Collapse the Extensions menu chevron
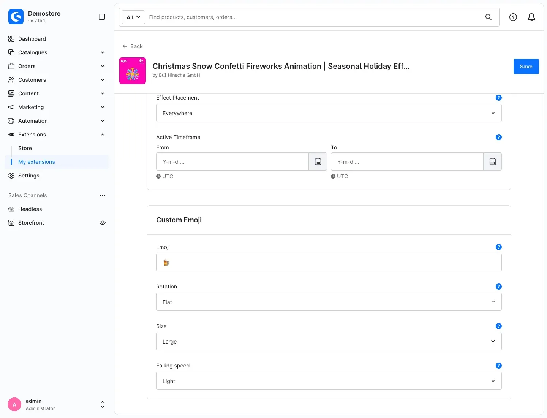This screenshot has height=418, width=547. coord(103,135)
